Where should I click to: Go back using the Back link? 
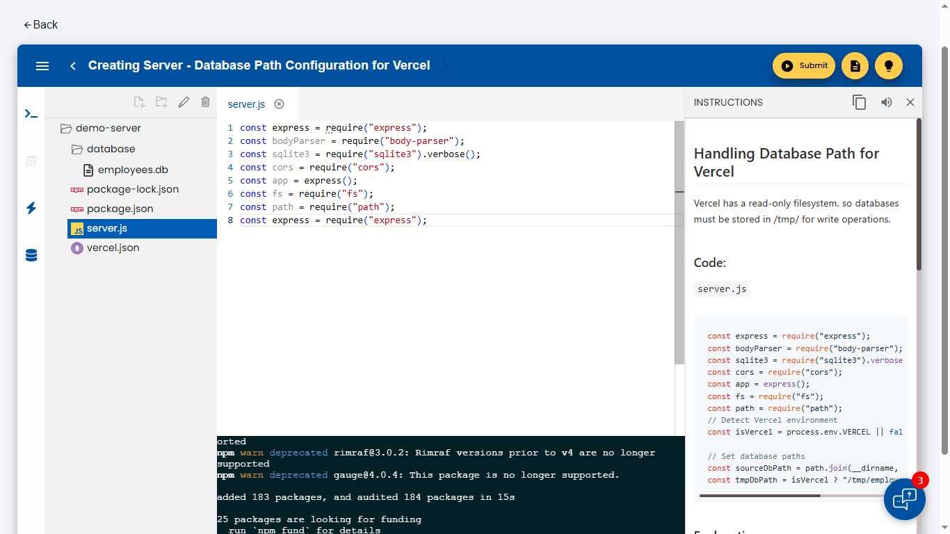click(40, 24)
